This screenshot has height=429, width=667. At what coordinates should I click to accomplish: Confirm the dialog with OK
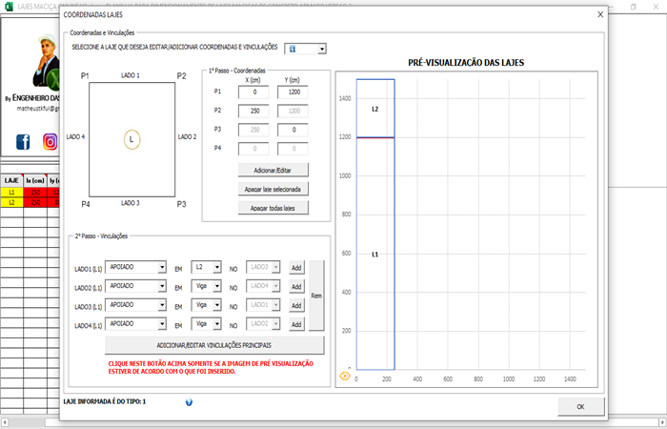point(580,407)
